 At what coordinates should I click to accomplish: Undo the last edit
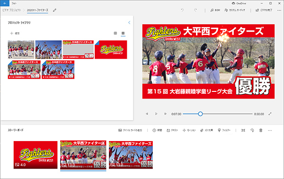click(182, 10)
